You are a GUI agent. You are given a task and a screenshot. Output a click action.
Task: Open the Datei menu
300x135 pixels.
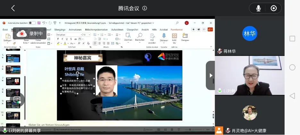[5, 30]
